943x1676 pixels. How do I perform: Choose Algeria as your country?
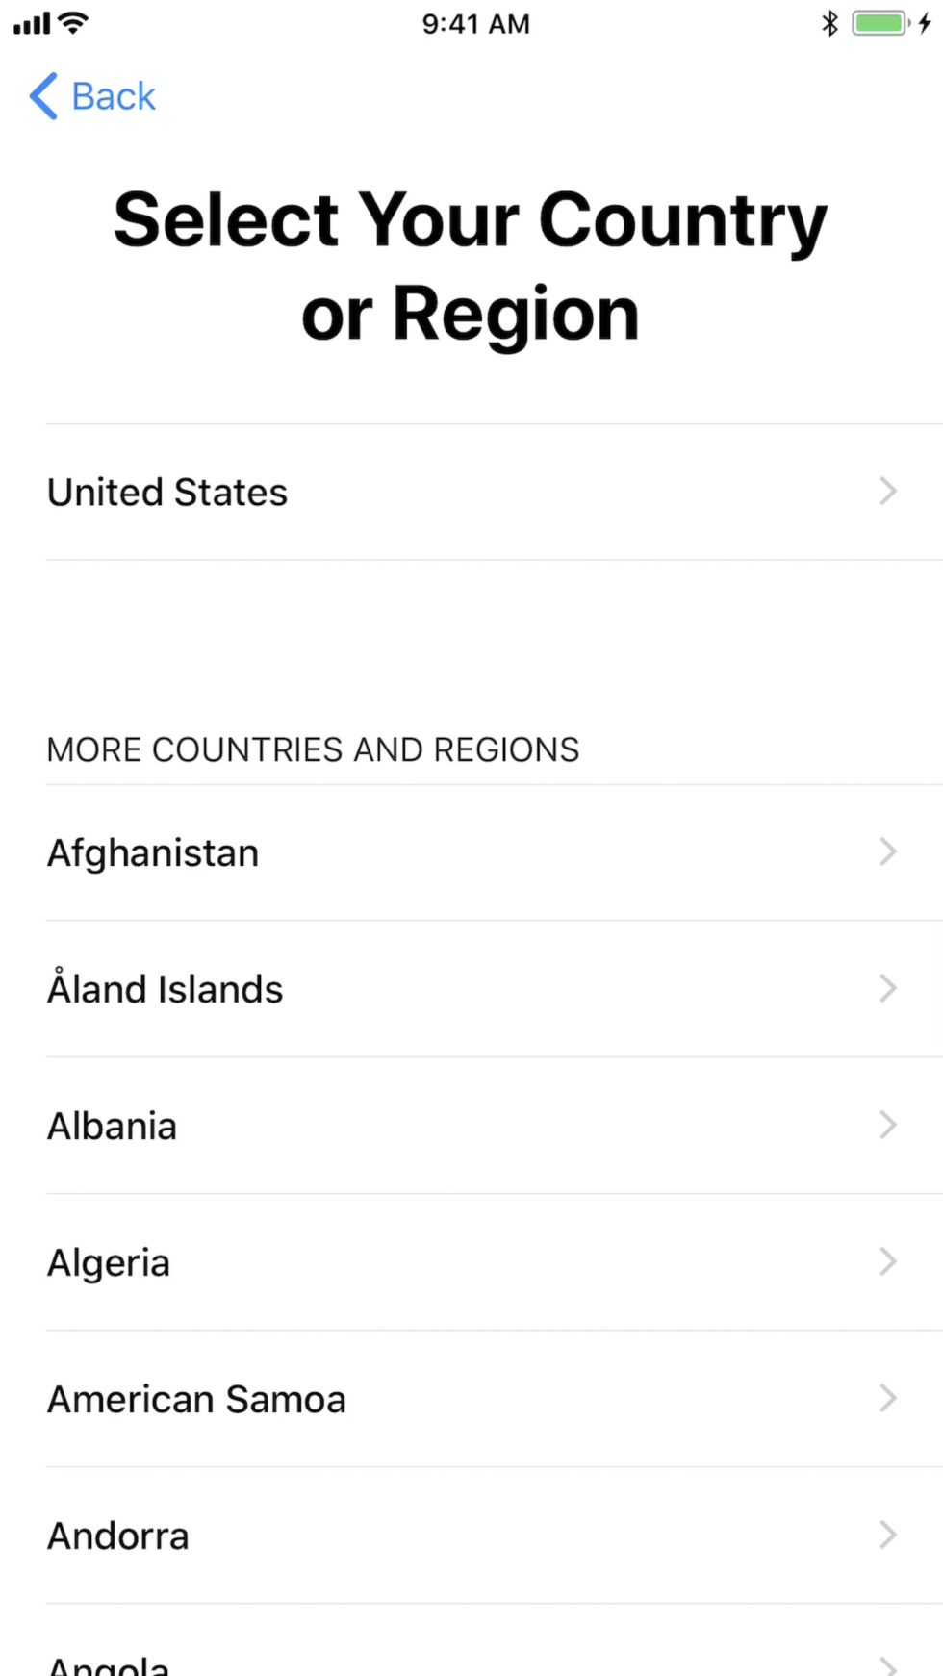coord(109,1262)
